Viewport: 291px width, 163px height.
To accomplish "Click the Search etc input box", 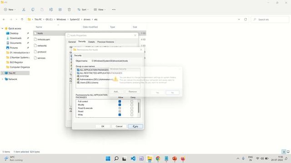I will (270, 19).
